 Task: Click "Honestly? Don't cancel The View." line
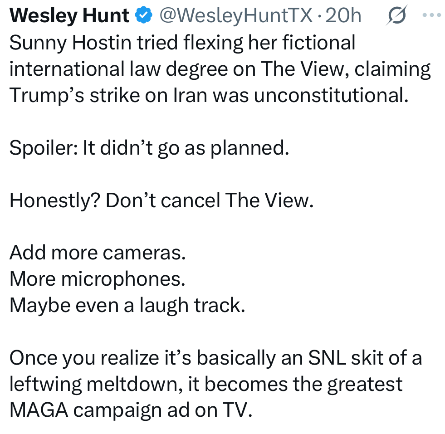coord(161,201)
